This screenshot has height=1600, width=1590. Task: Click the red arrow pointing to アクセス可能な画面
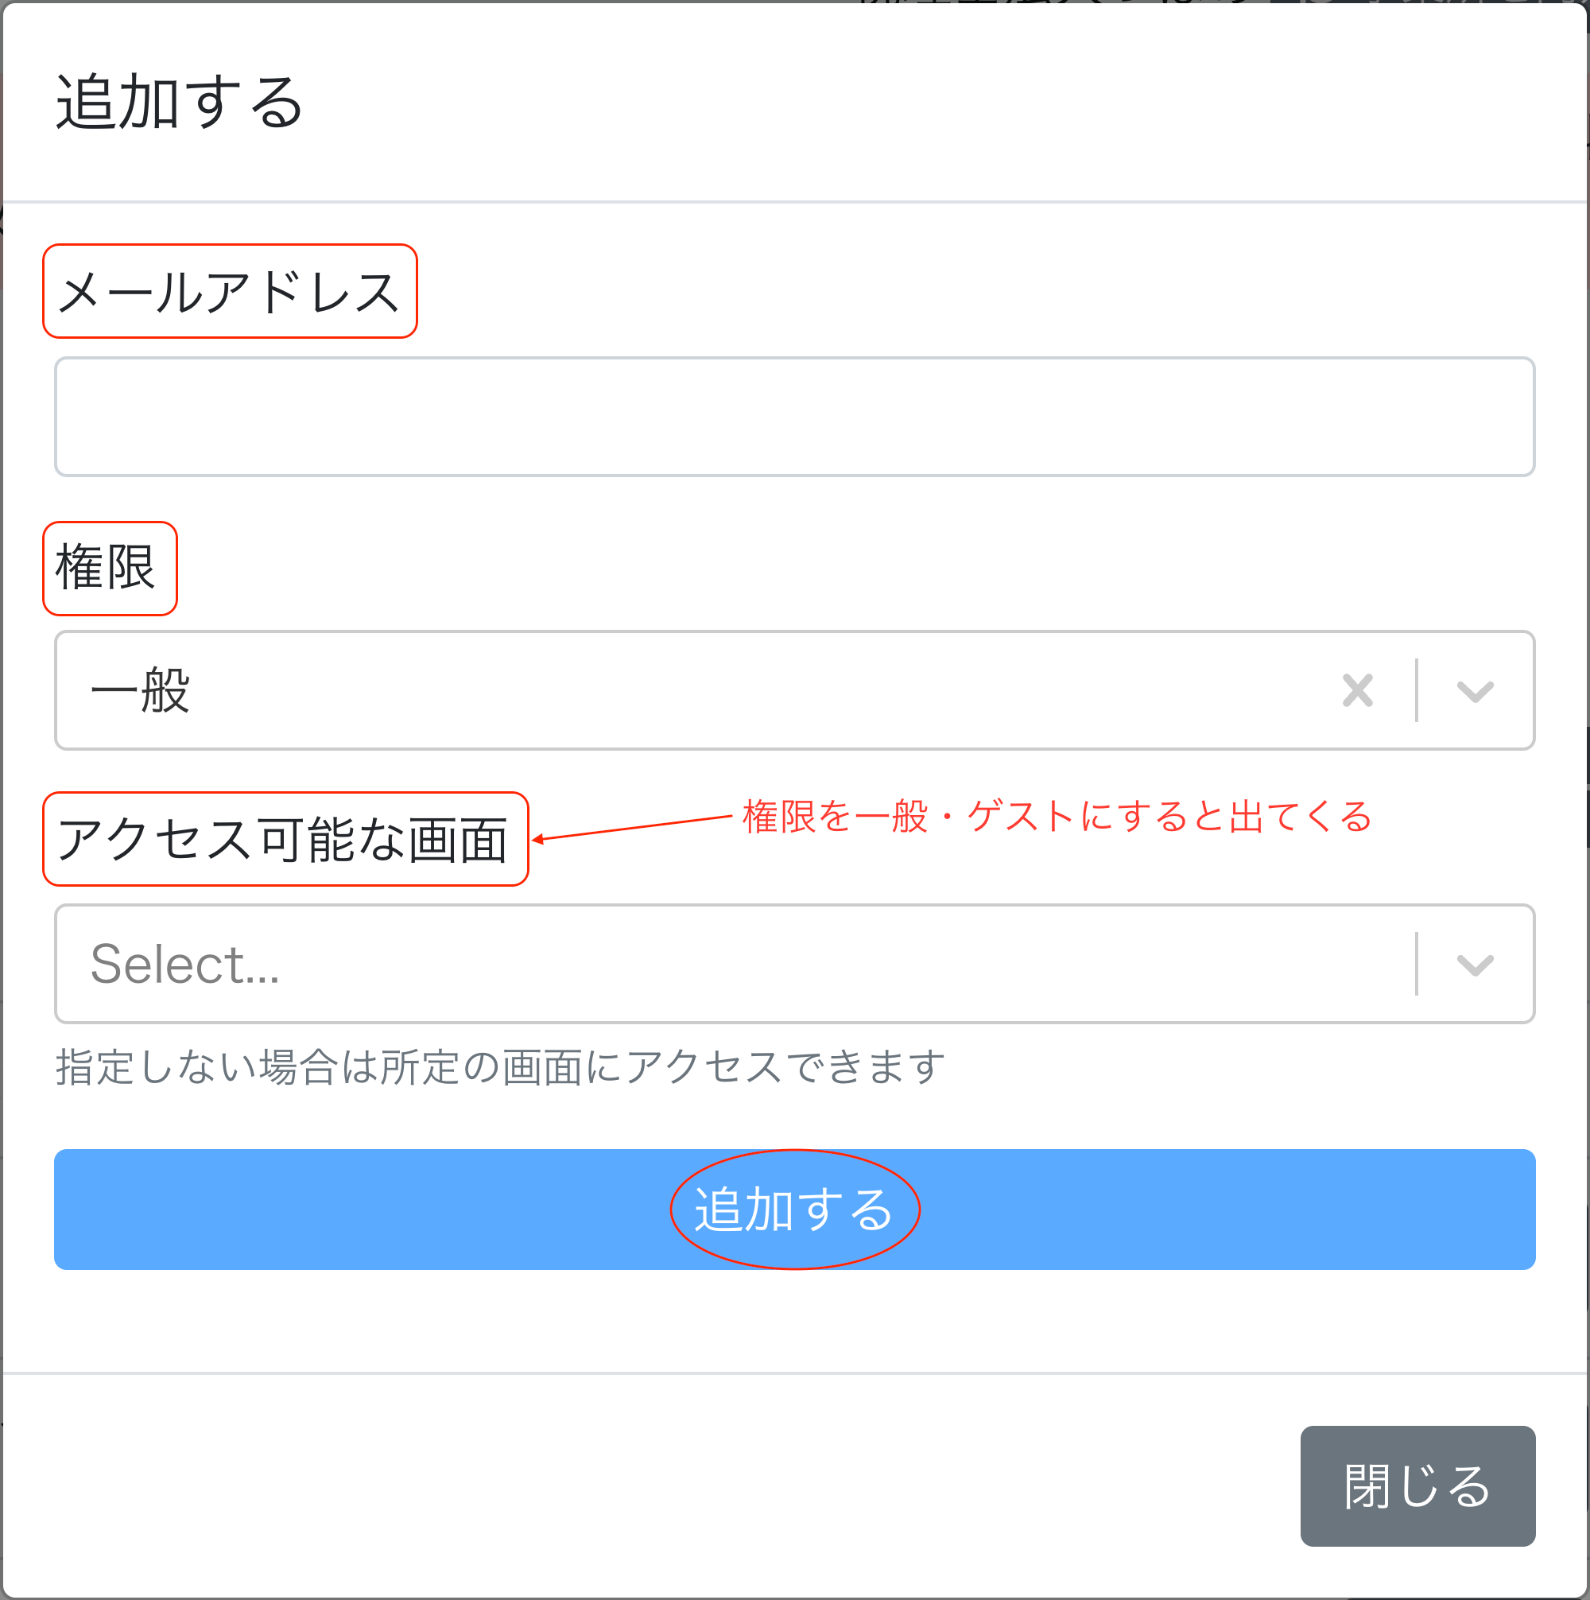631,828
